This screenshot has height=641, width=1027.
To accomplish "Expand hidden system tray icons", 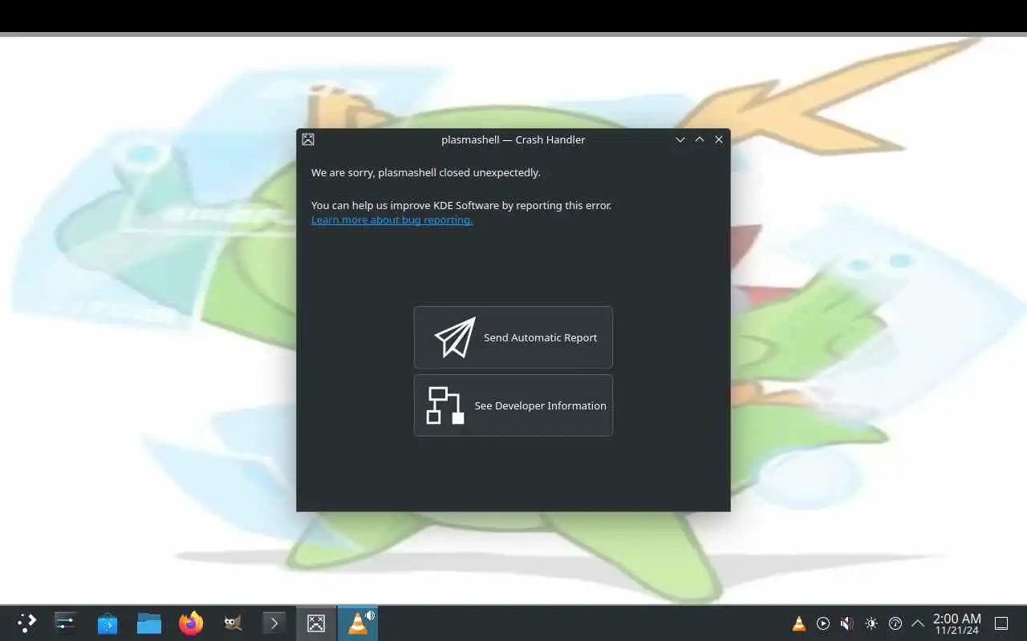I will 918,623.
